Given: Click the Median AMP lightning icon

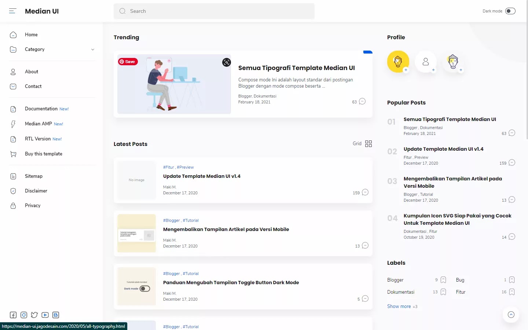Looking at the screenshot, I should pyautogui.click(x=13, y=124).
